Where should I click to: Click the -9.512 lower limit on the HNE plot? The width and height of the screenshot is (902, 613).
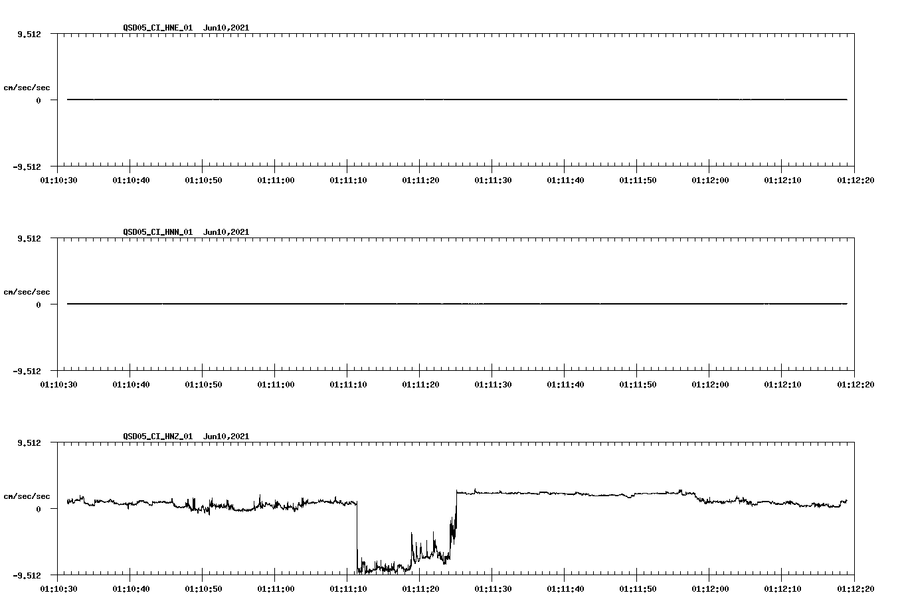coord(27,167)
